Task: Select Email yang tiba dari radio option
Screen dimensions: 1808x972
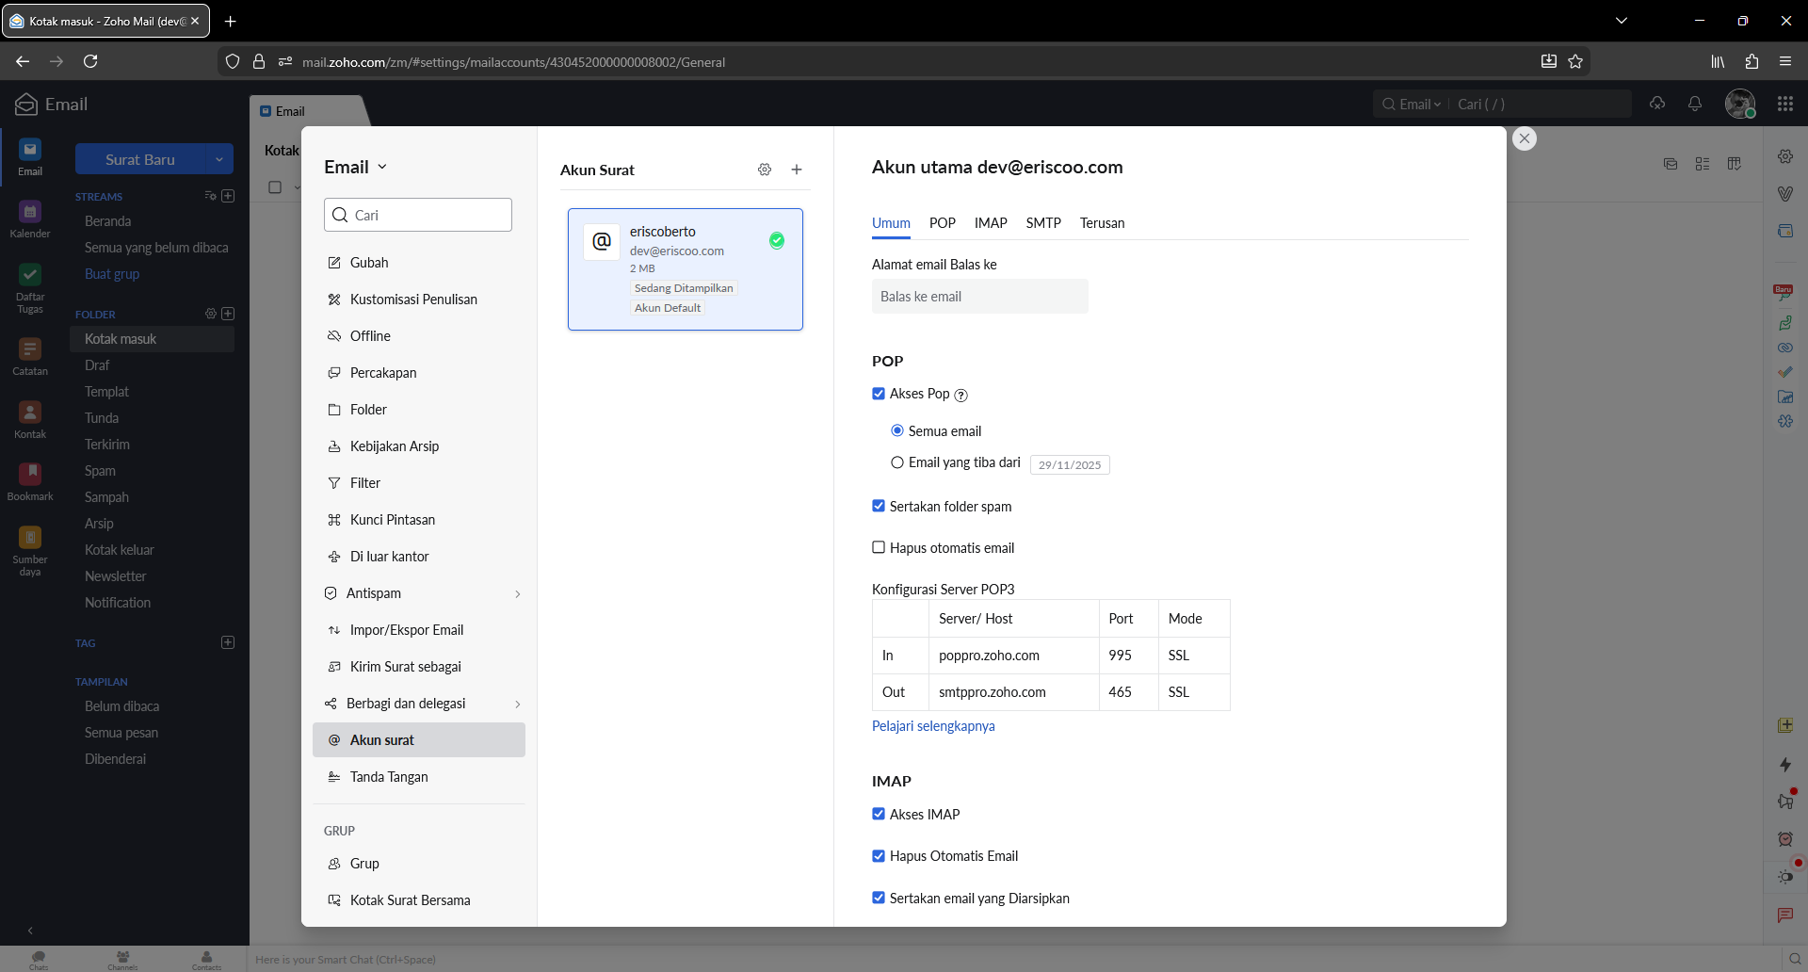Action: (x=897, y=462)
